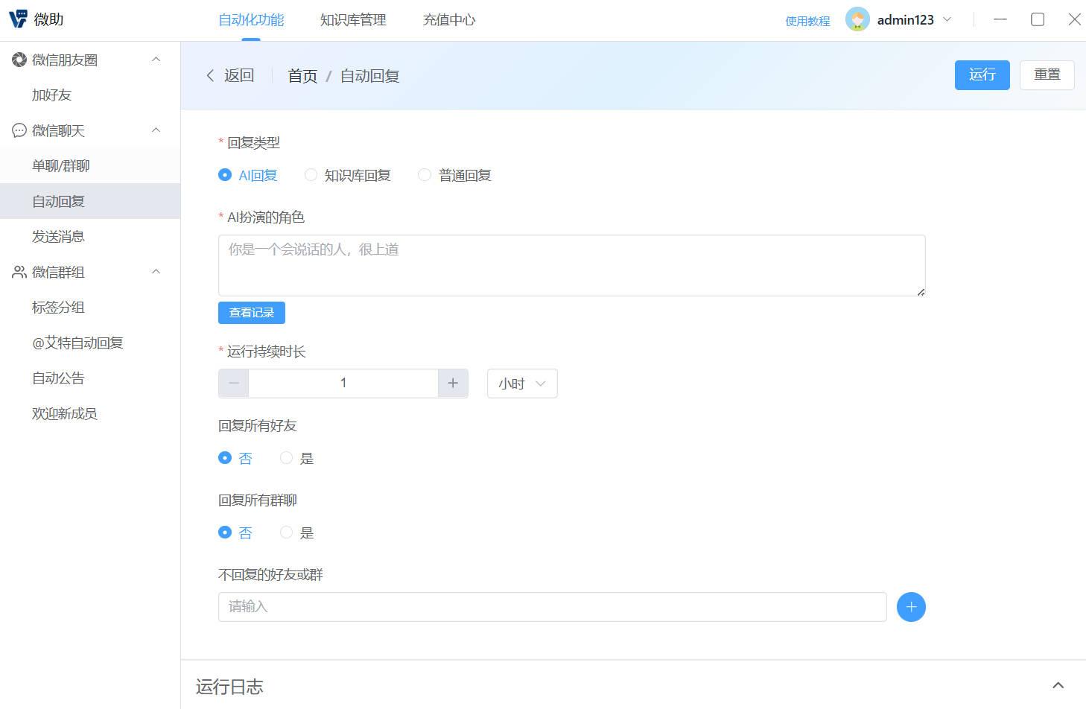The image size is (1086, 709).
Task: Open the 使用教程 tutorial link
Action: tap(807, 22)
